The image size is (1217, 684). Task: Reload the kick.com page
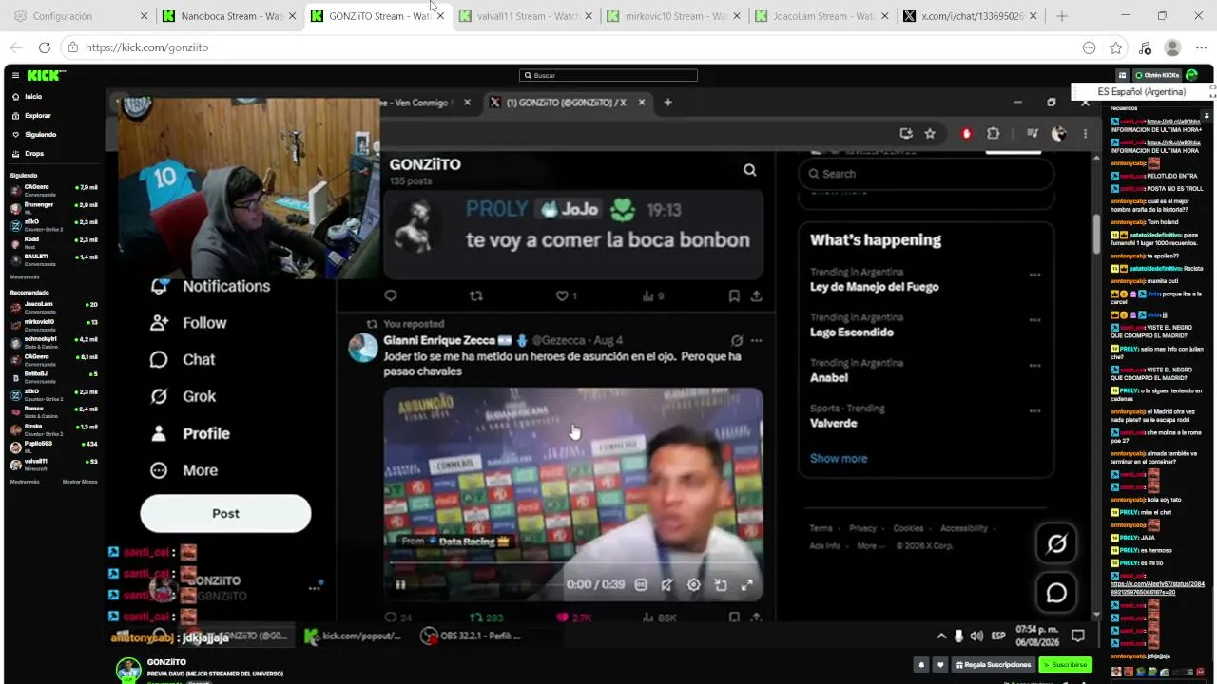coord(45,47)
